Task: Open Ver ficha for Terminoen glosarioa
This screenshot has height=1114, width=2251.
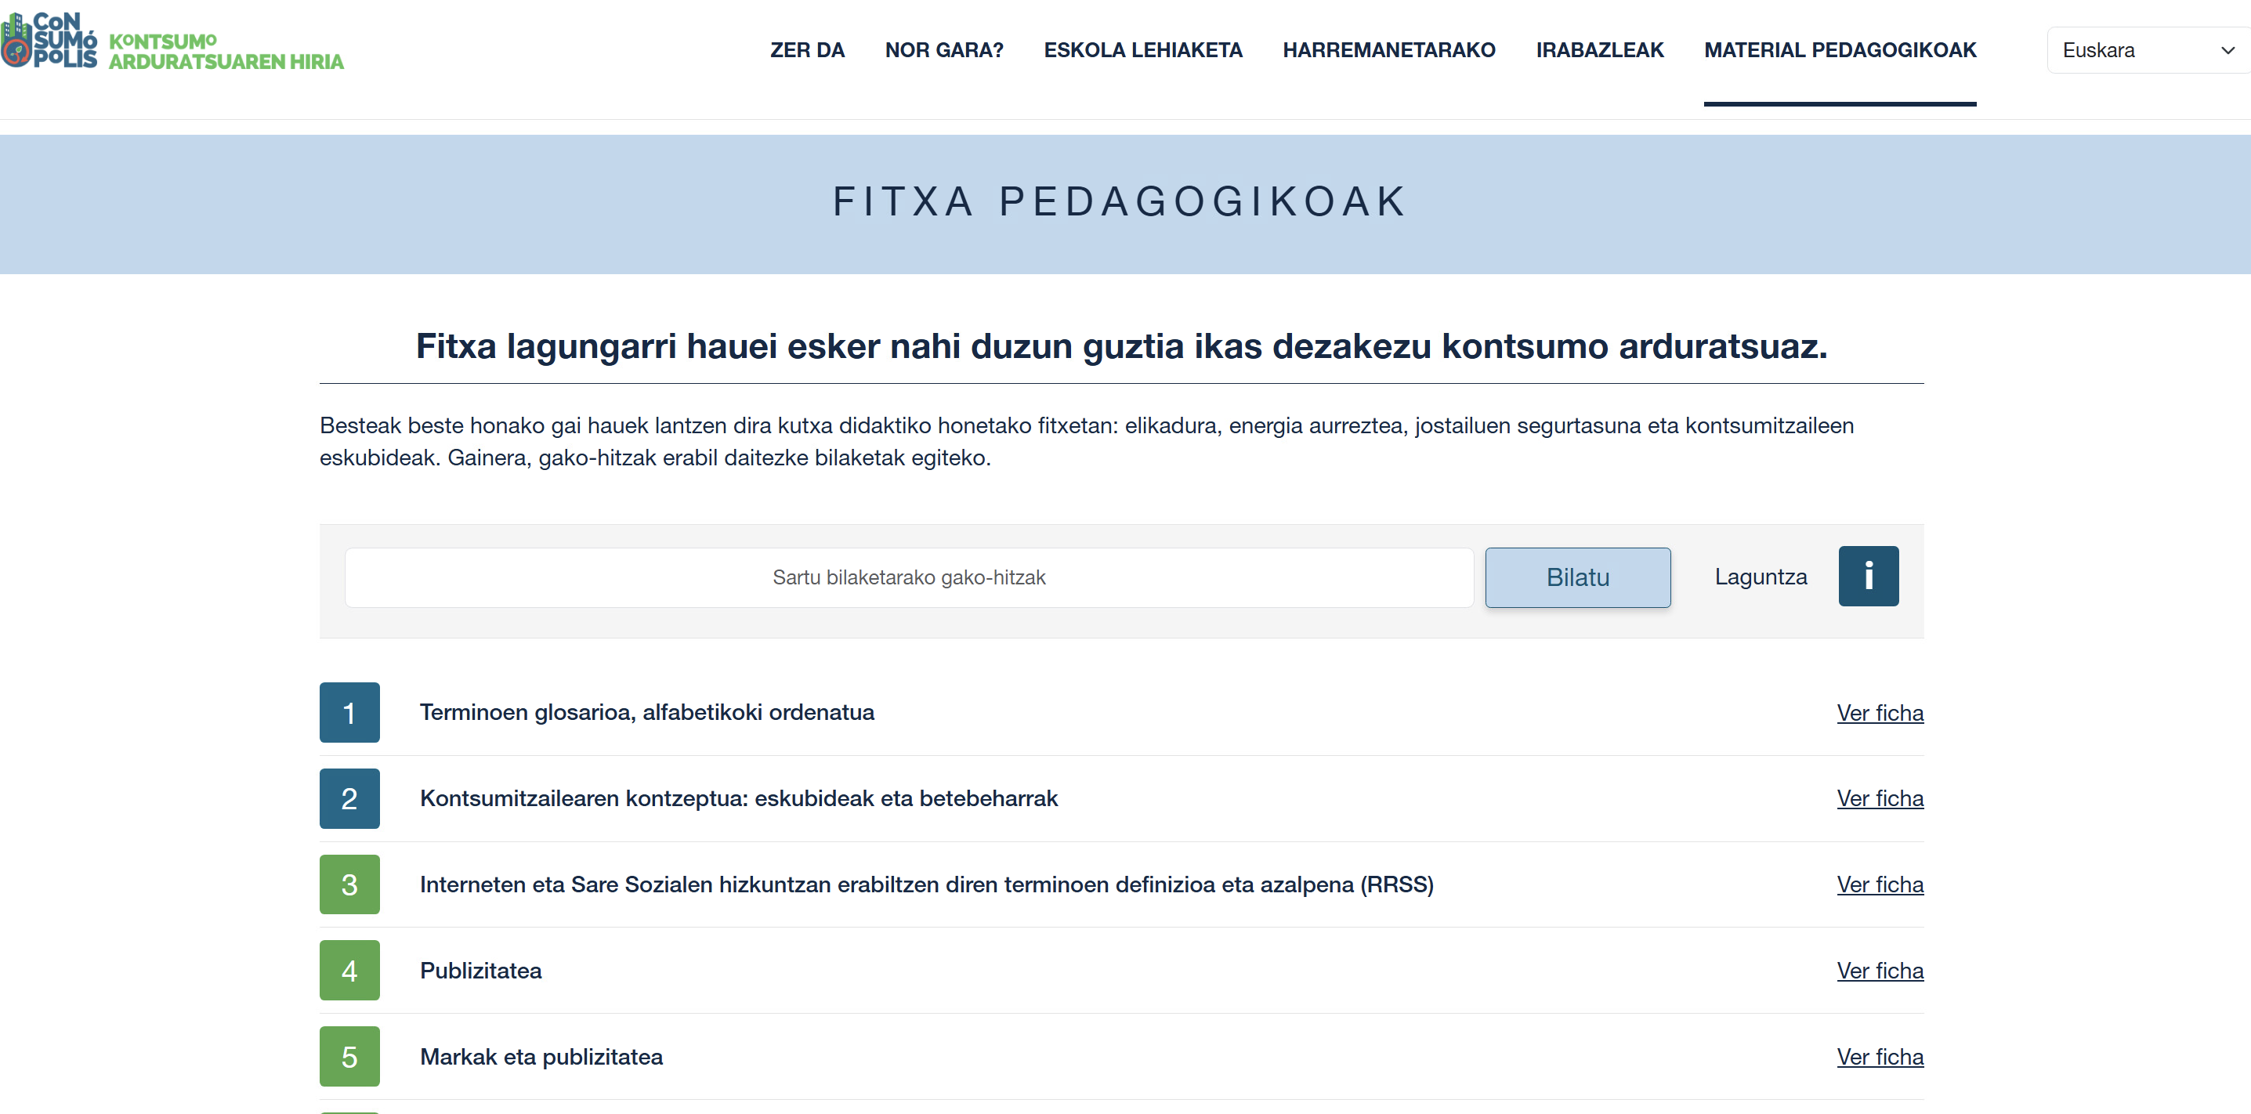Action: 1880,713
